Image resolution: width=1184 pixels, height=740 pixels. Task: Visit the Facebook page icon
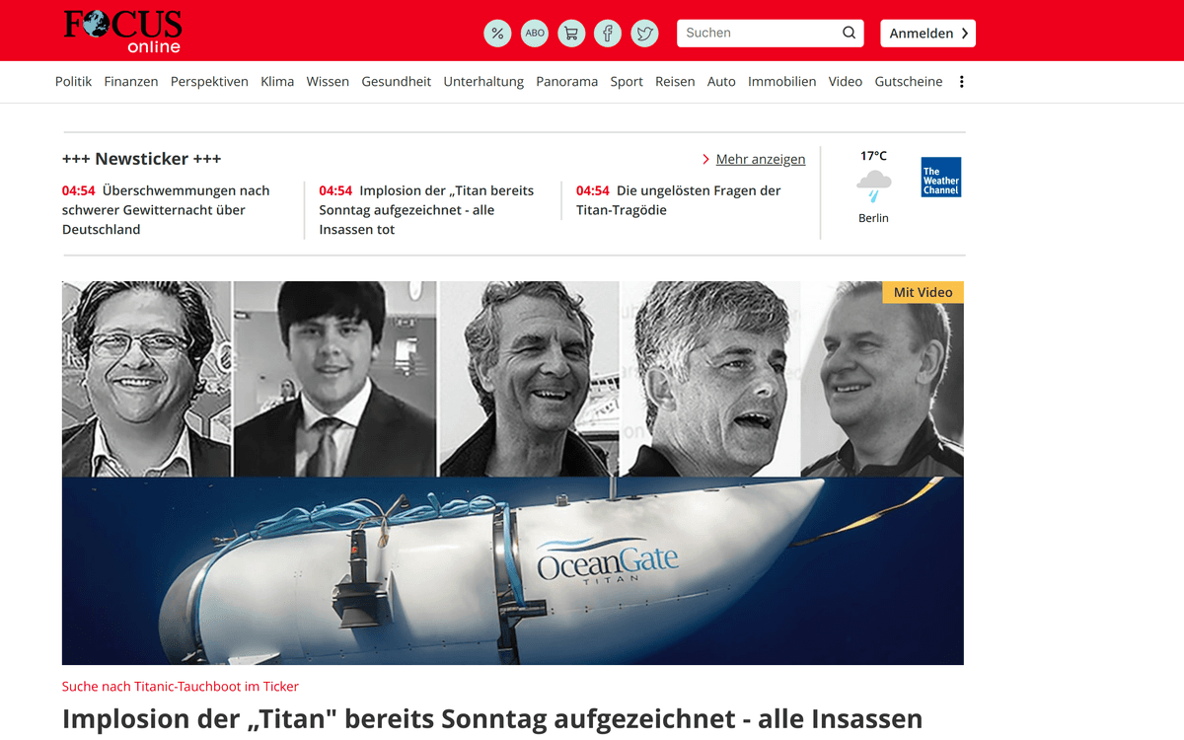(x=608, y=34)
